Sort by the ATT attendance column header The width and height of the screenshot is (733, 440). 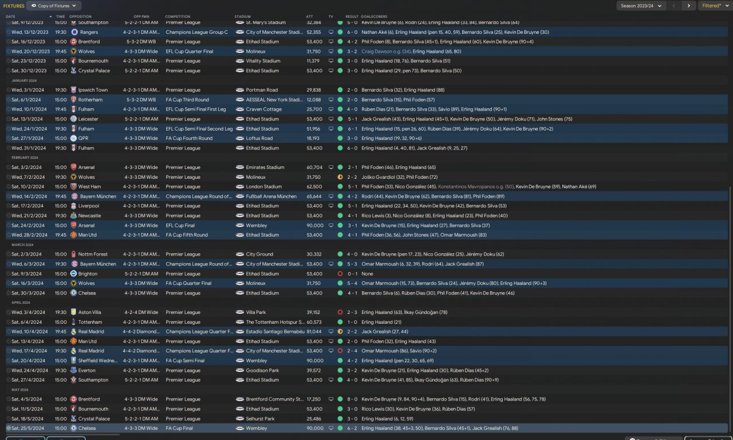click(310, 17)
